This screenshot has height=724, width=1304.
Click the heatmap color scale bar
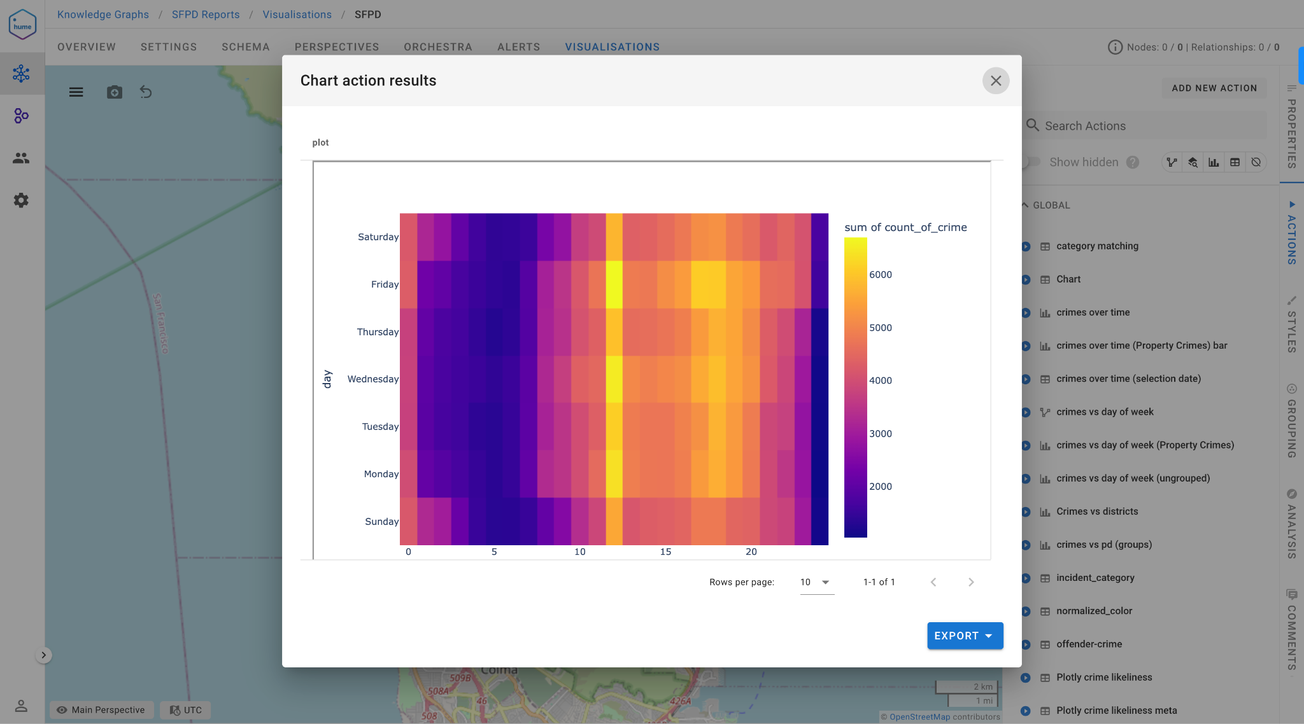point(855,387)
